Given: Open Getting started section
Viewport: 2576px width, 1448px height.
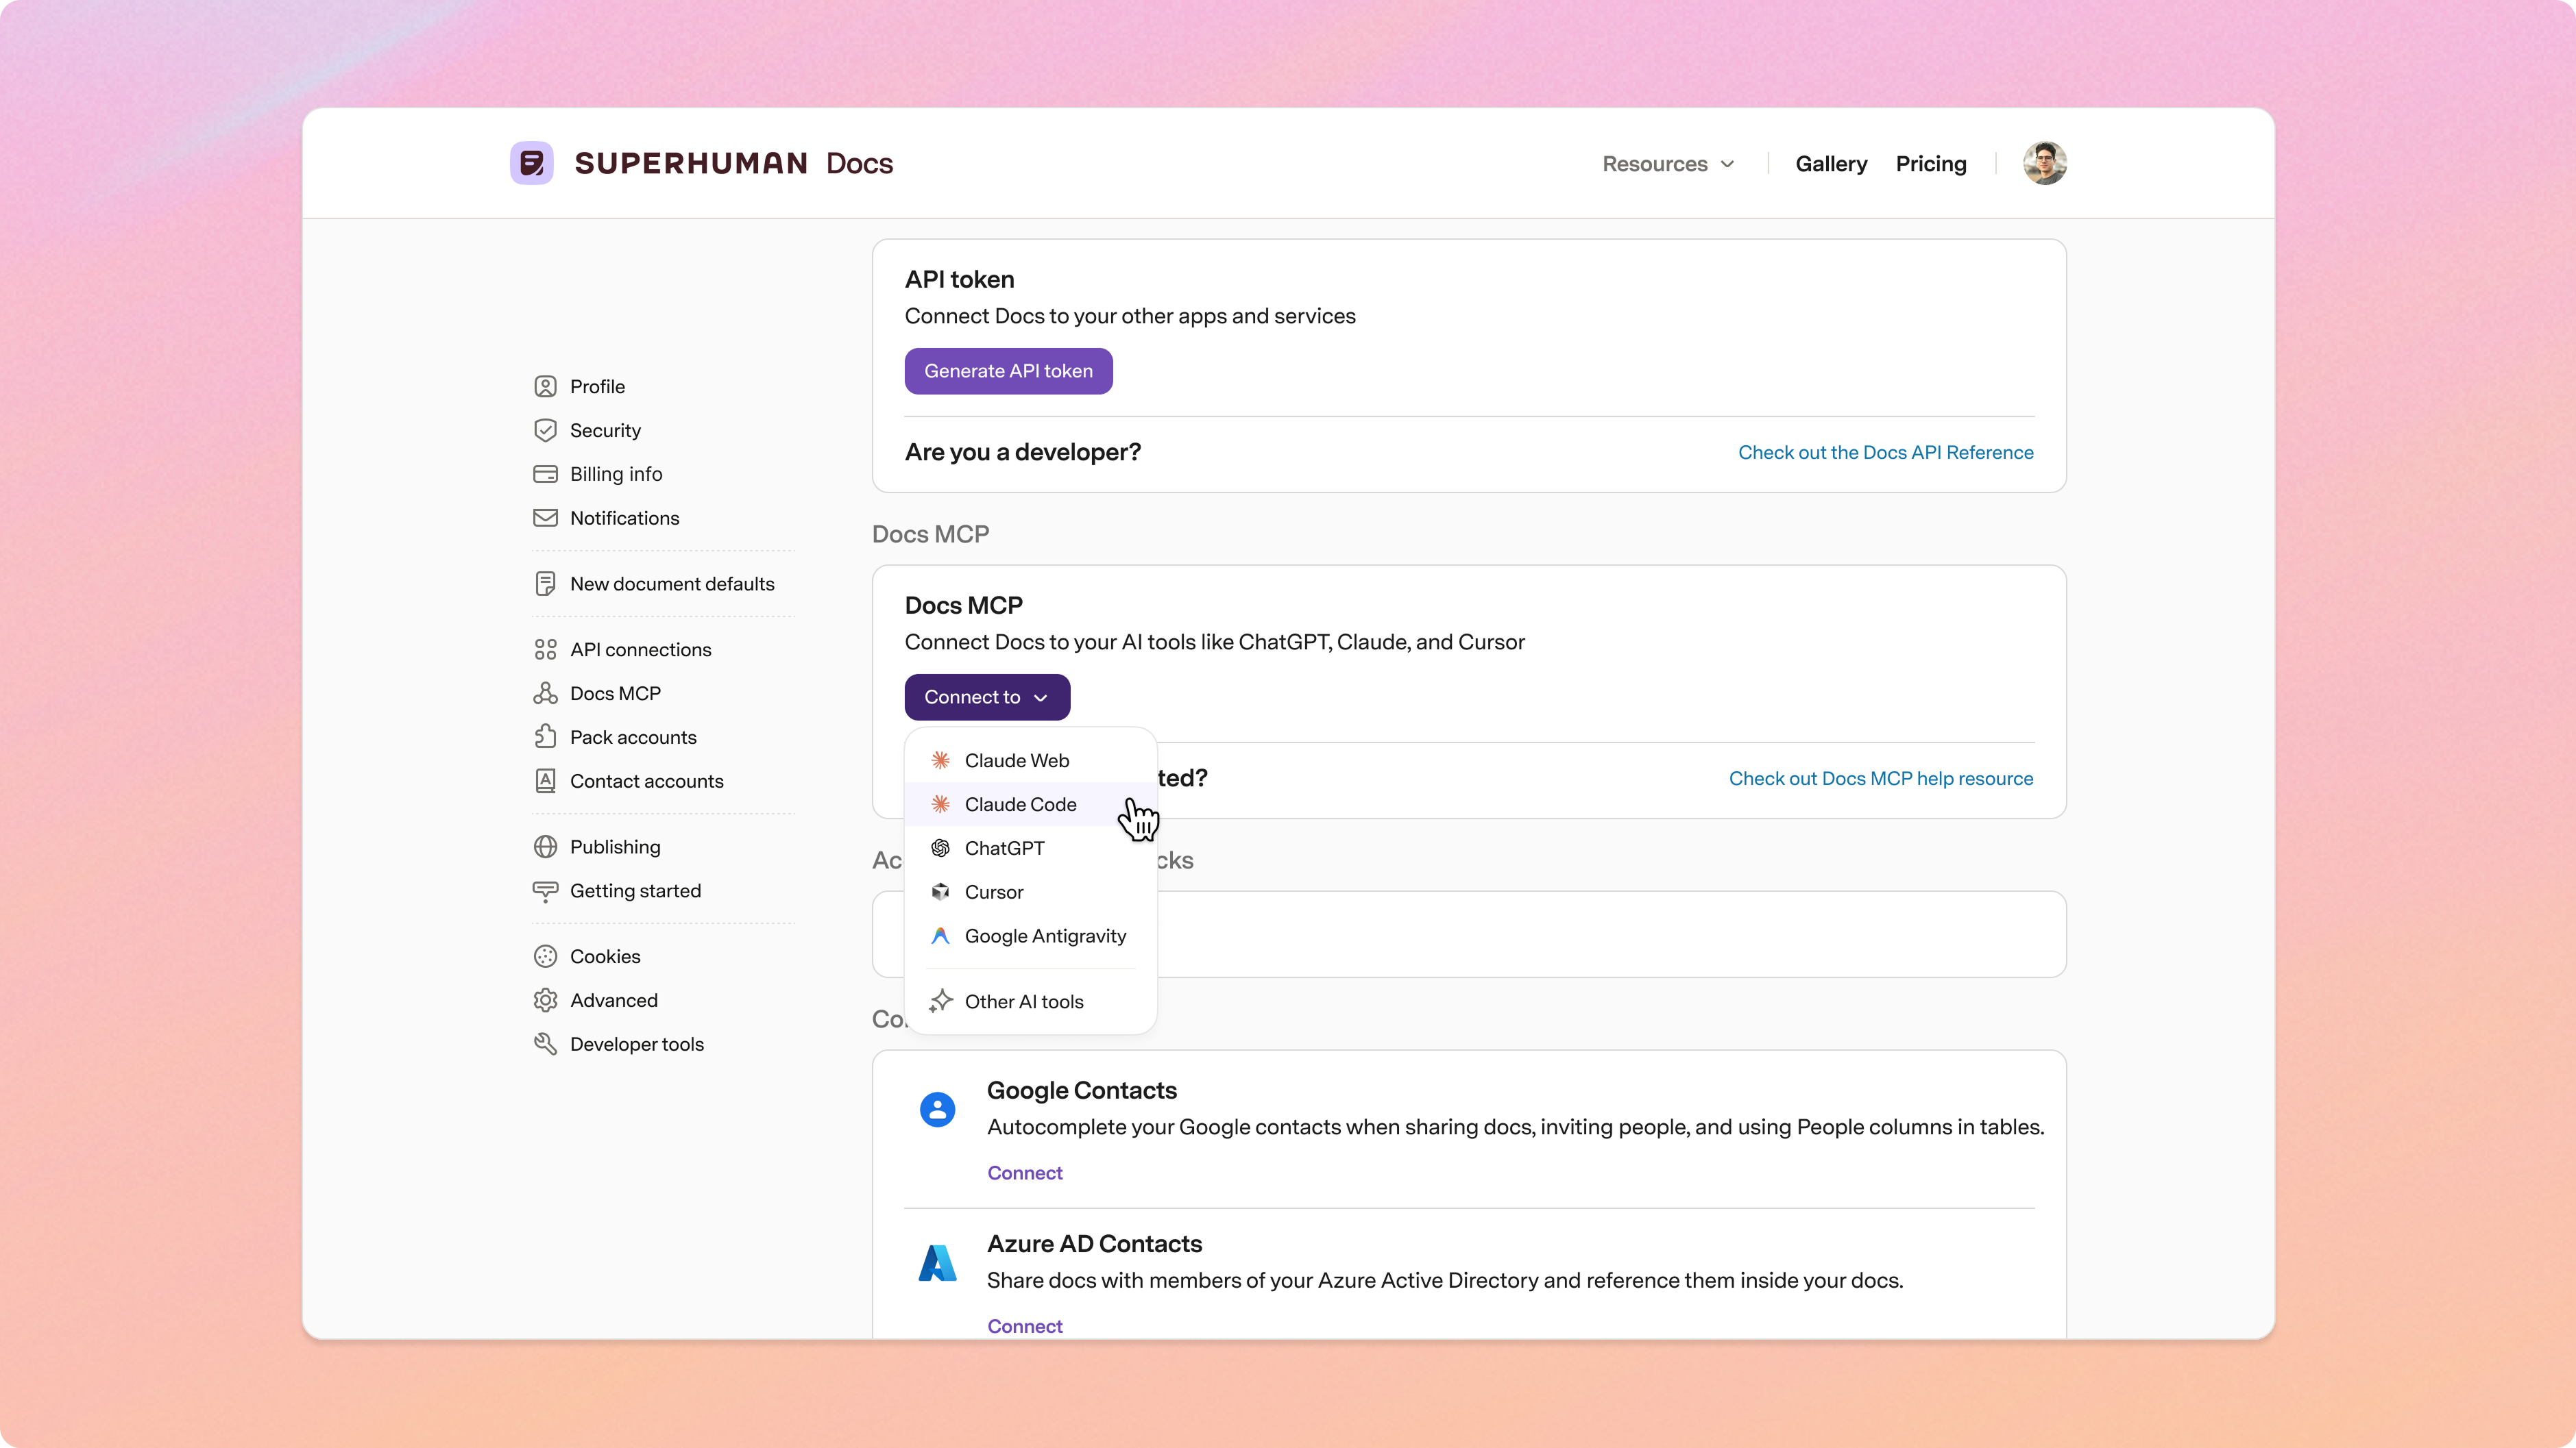Looking at the screenshot, I should [x=618, y=890].
